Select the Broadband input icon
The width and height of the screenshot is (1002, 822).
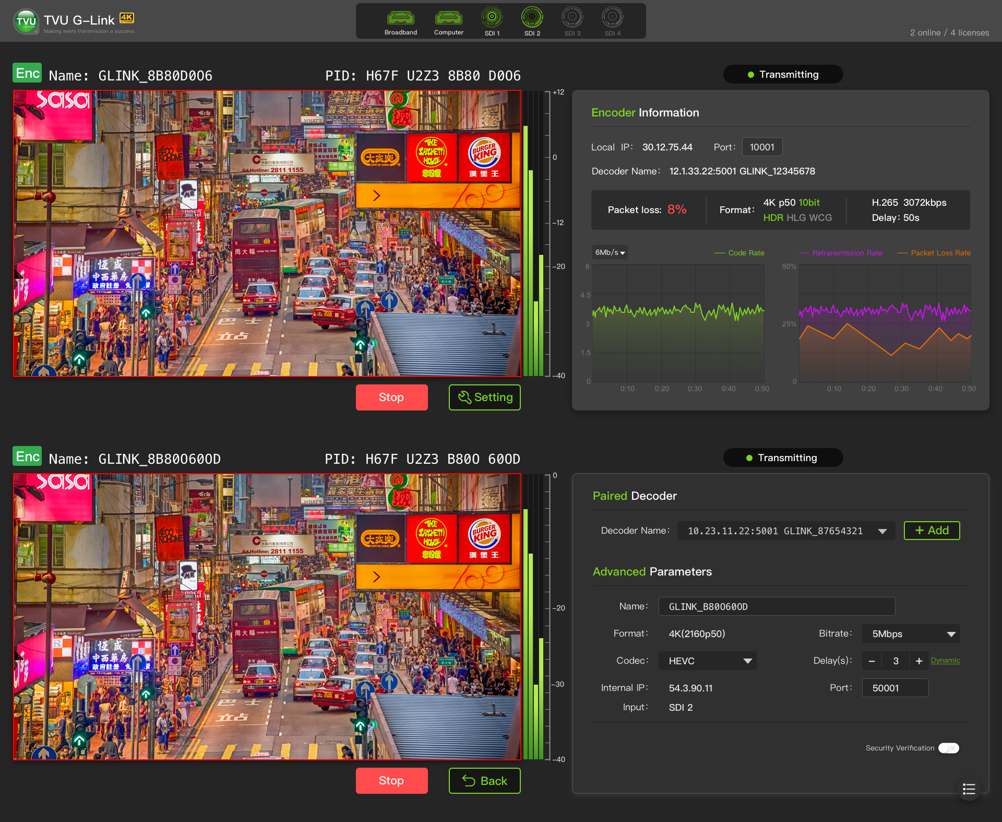pyautogui.click(x=400, y=19)
